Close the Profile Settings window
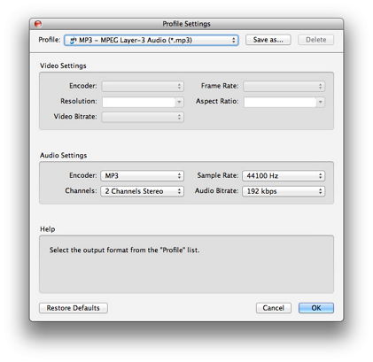The width and height of the screenshot is (373, 362). pyautogui.click(x=38, y=24)
